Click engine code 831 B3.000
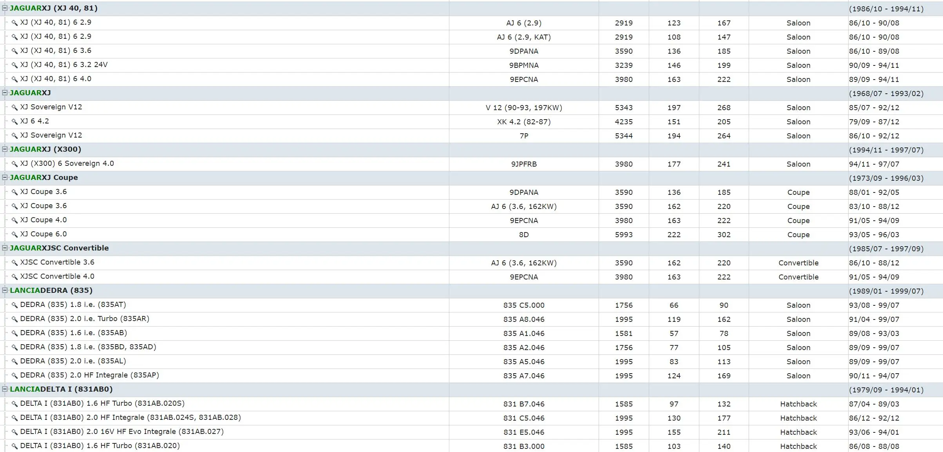 524,447
